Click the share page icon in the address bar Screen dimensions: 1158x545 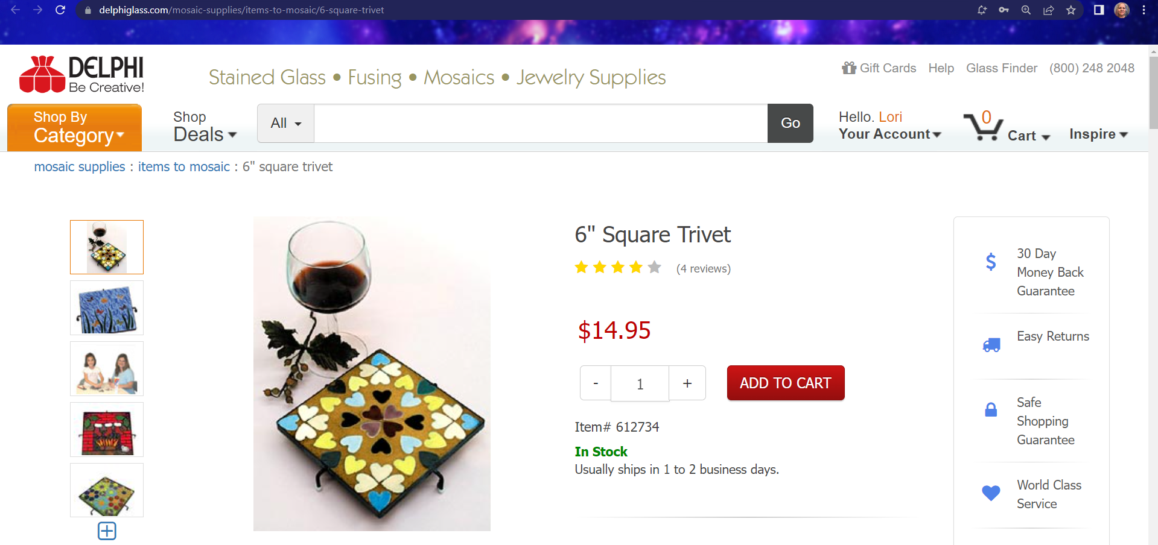click(x=1049, y=10)
